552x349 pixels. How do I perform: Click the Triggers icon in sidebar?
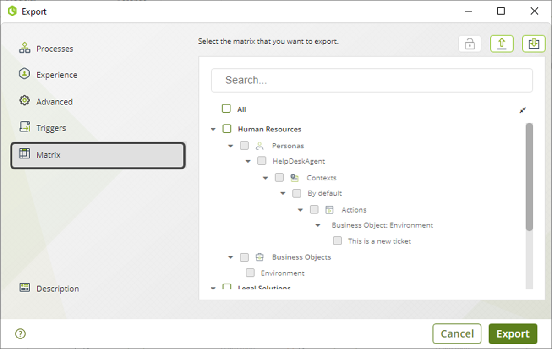tap(25, 127)
